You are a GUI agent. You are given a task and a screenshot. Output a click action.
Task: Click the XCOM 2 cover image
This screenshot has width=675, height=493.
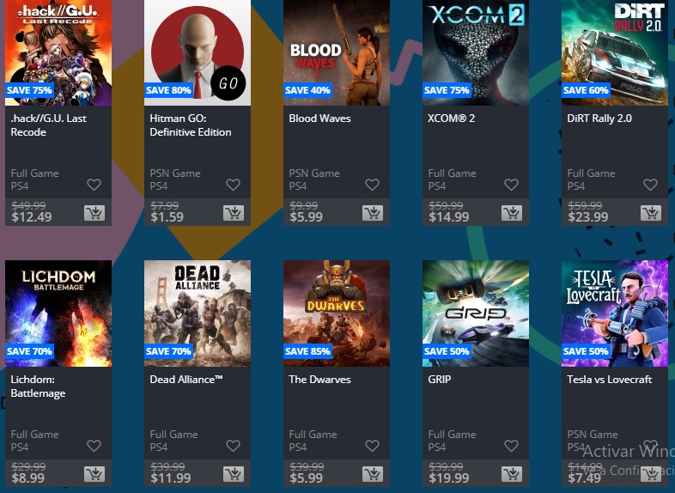(x=476, y=52)
